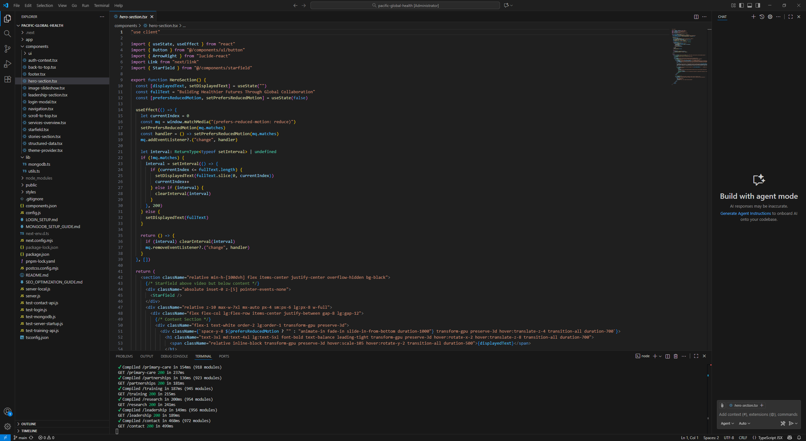The height and width of the screenshot is (441, 806).
Task: Open the Extensions view
Action: point(7,79)
